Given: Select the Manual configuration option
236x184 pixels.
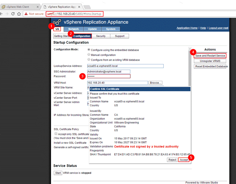Looking at the screenshot, I should [89, 55].
